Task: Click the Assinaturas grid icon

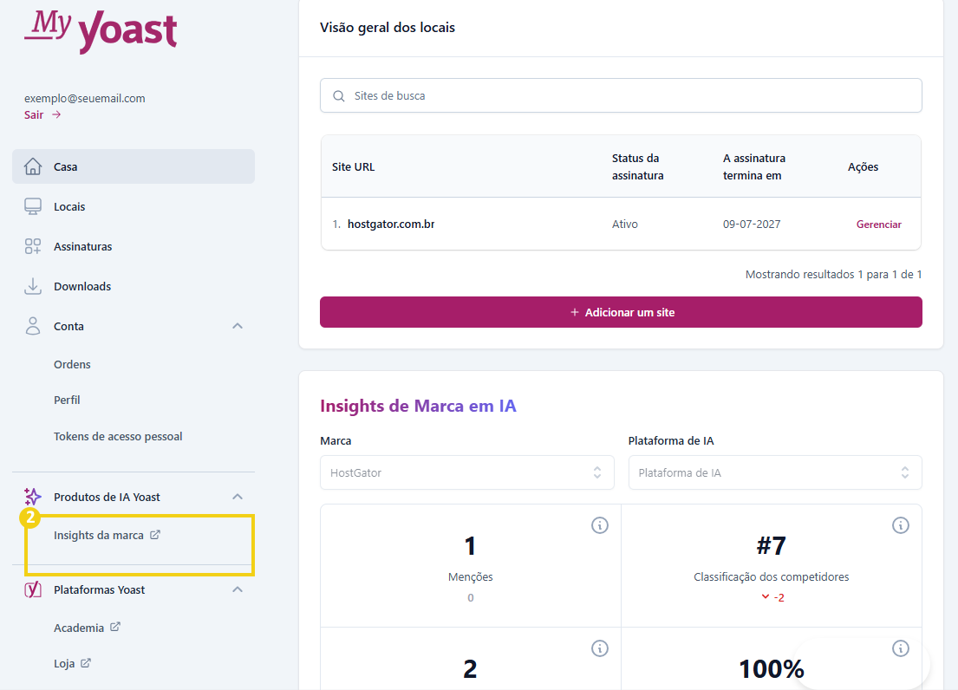Action: pos(33,247)
